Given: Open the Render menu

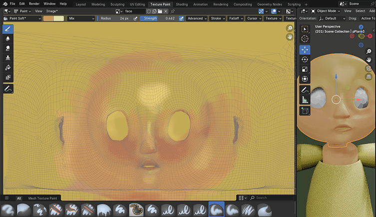Looking at the screenshot, I should (x=34, y=4).
